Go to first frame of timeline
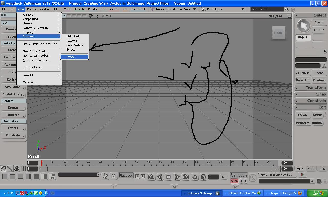This screenshot has height=197, width=328. tap(151, 177)
